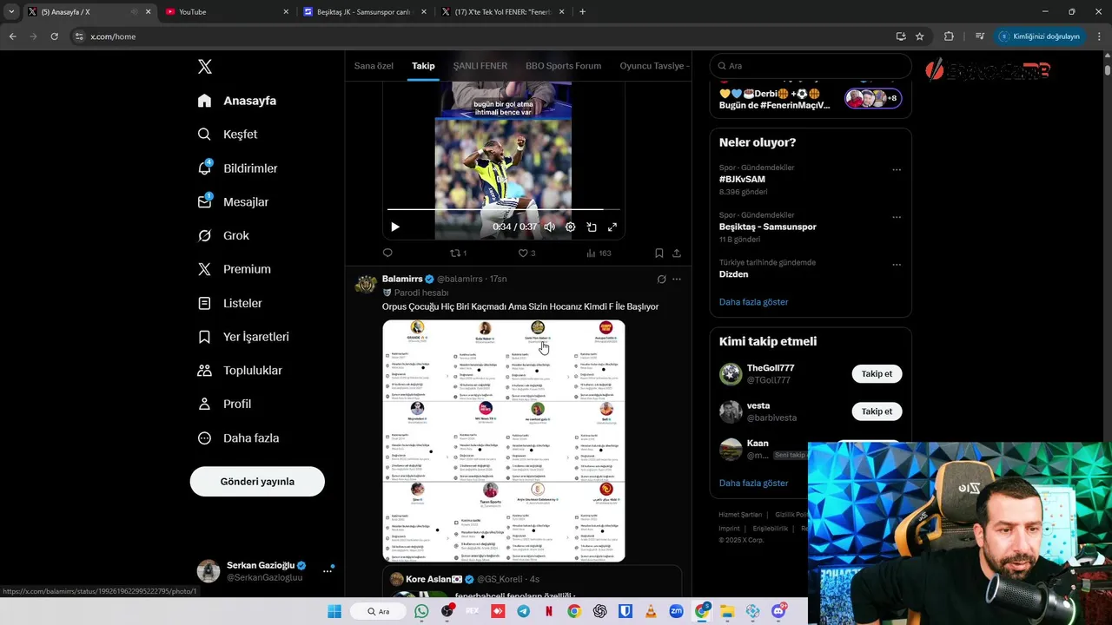Open the Balamirrs post image
Viewport: 1112px width, 625px height.
tap(503, 441)
